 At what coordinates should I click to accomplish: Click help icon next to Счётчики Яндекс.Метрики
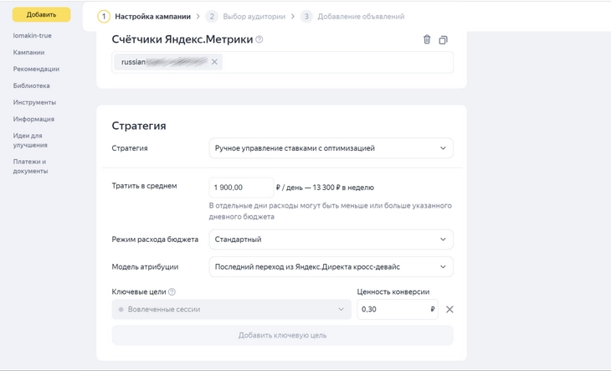[259, 39]
